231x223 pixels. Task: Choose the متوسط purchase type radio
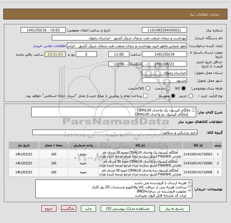point(173,96)
